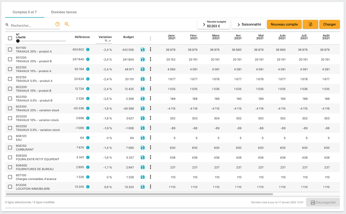Click the search magnifier icon by Rechercher
Screen dimensions: 346x214
pos(7,25)
